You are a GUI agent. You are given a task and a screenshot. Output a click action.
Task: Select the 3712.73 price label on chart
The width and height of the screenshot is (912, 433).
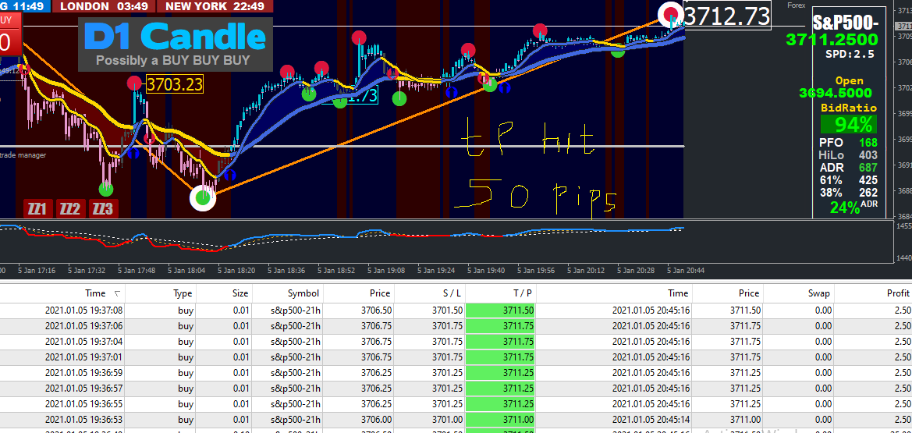tap(727, 16)
